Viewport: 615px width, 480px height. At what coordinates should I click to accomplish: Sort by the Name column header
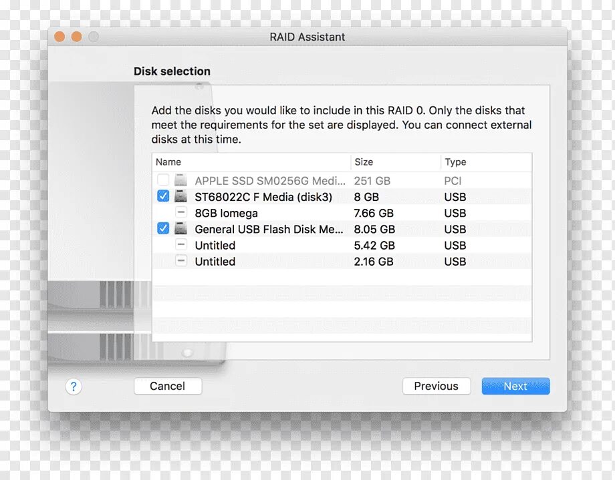tap(251, 162)
